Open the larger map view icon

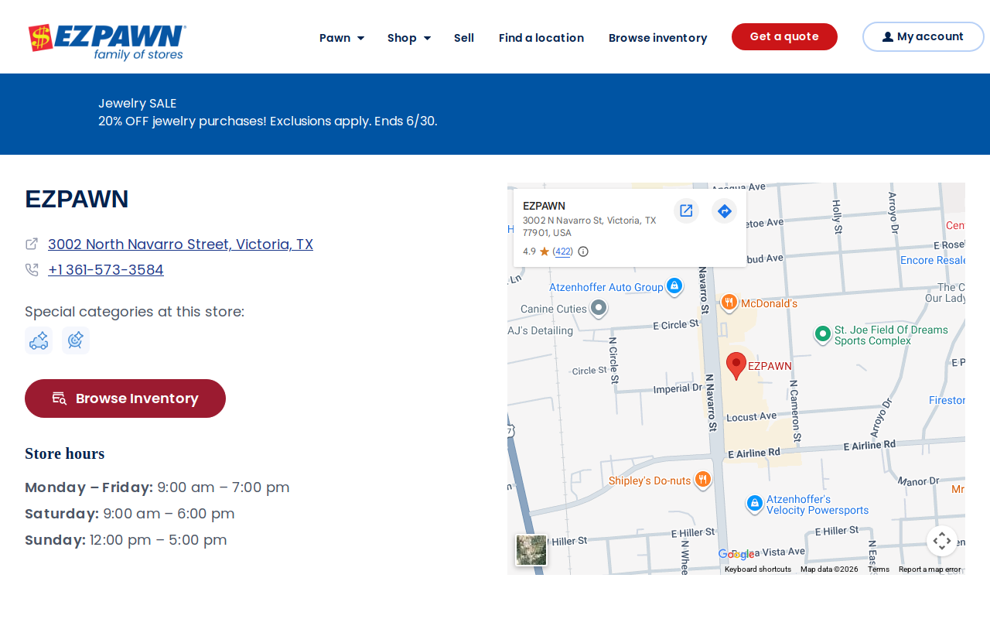686,210
